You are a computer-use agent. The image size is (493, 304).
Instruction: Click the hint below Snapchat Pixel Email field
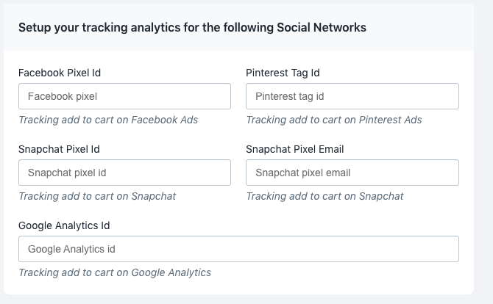[324, 196]
